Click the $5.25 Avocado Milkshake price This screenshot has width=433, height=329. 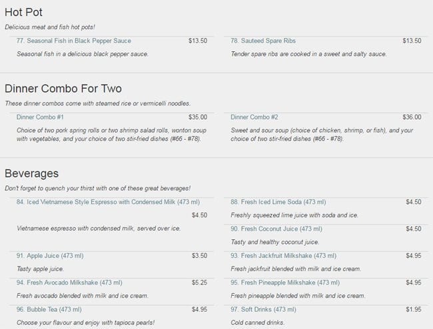pos(199,282)
